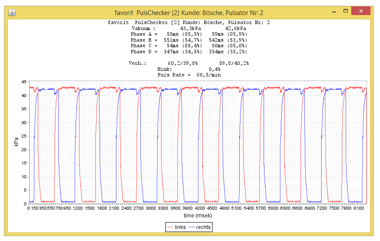This screenshot has height=241, width=380.
Task: Click Phase B value 542ms (53,9%)
Action: tap(228, 40)
